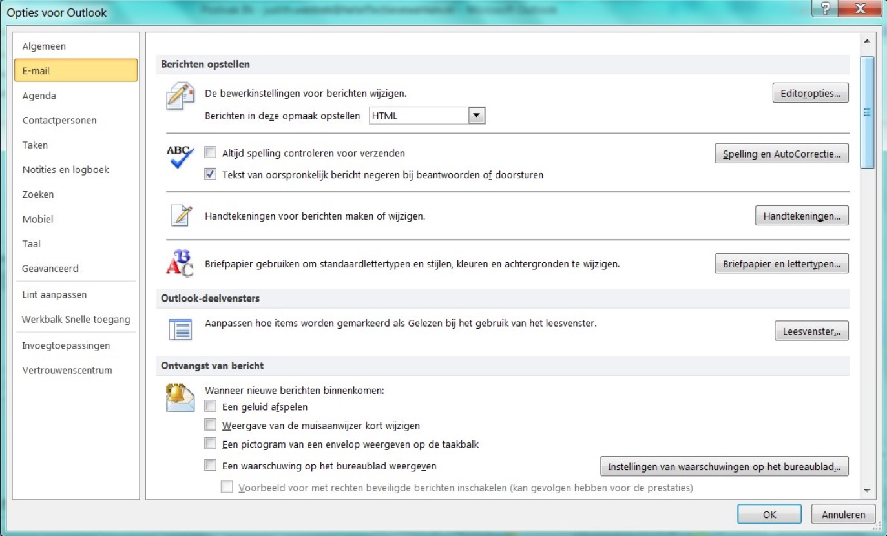
Task: Toggle 'Voorbeeld voor met rechten beveiligde berichten'
Action: (x=227, y=488)
